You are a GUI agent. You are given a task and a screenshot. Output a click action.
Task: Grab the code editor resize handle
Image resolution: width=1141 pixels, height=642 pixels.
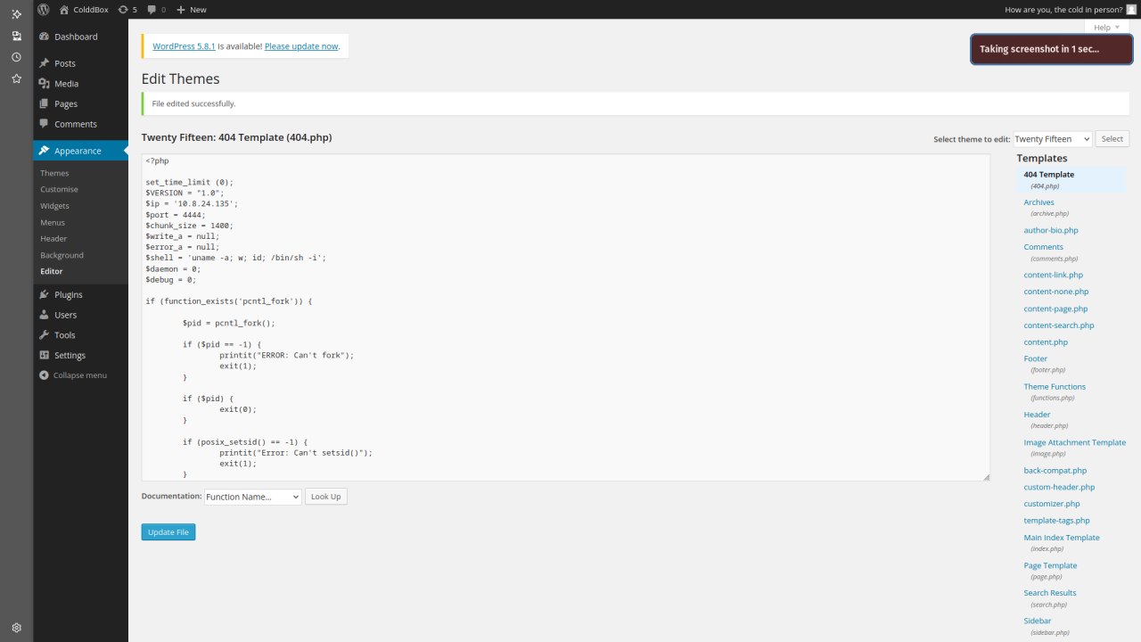pyautogui.click(x=986, y=477)
